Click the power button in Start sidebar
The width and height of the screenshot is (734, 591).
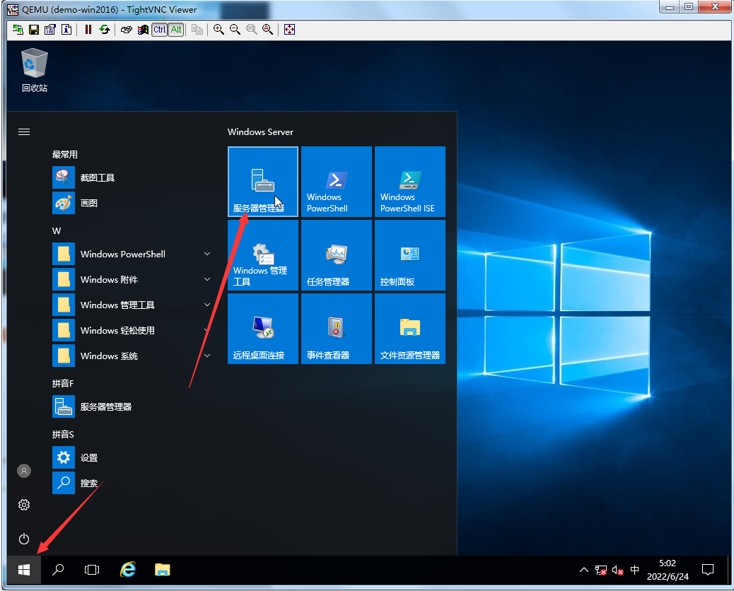24,539
